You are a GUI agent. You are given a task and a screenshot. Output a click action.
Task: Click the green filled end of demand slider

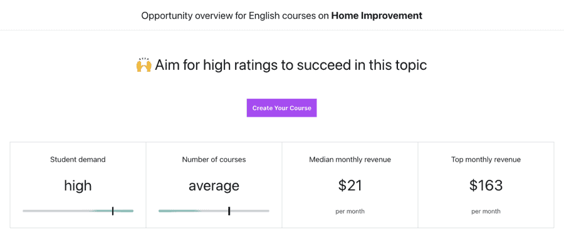coord(123,211)
